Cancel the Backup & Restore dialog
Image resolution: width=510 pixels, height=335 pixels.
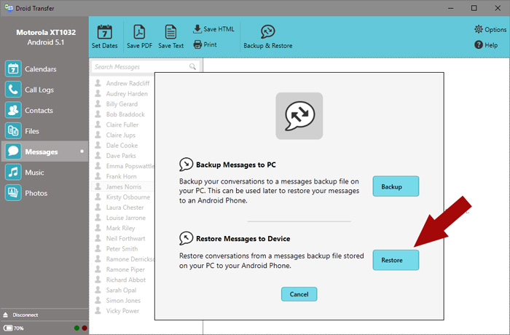[299, 294]
